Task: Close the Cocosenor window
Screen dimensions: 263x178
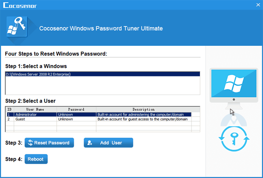Action: click(258, 5)
